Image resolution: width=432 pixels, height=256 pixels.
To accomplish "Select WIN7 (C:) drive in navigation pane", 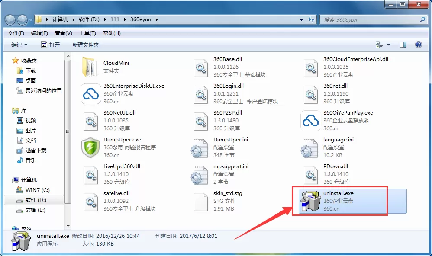I will coord(33,190).
